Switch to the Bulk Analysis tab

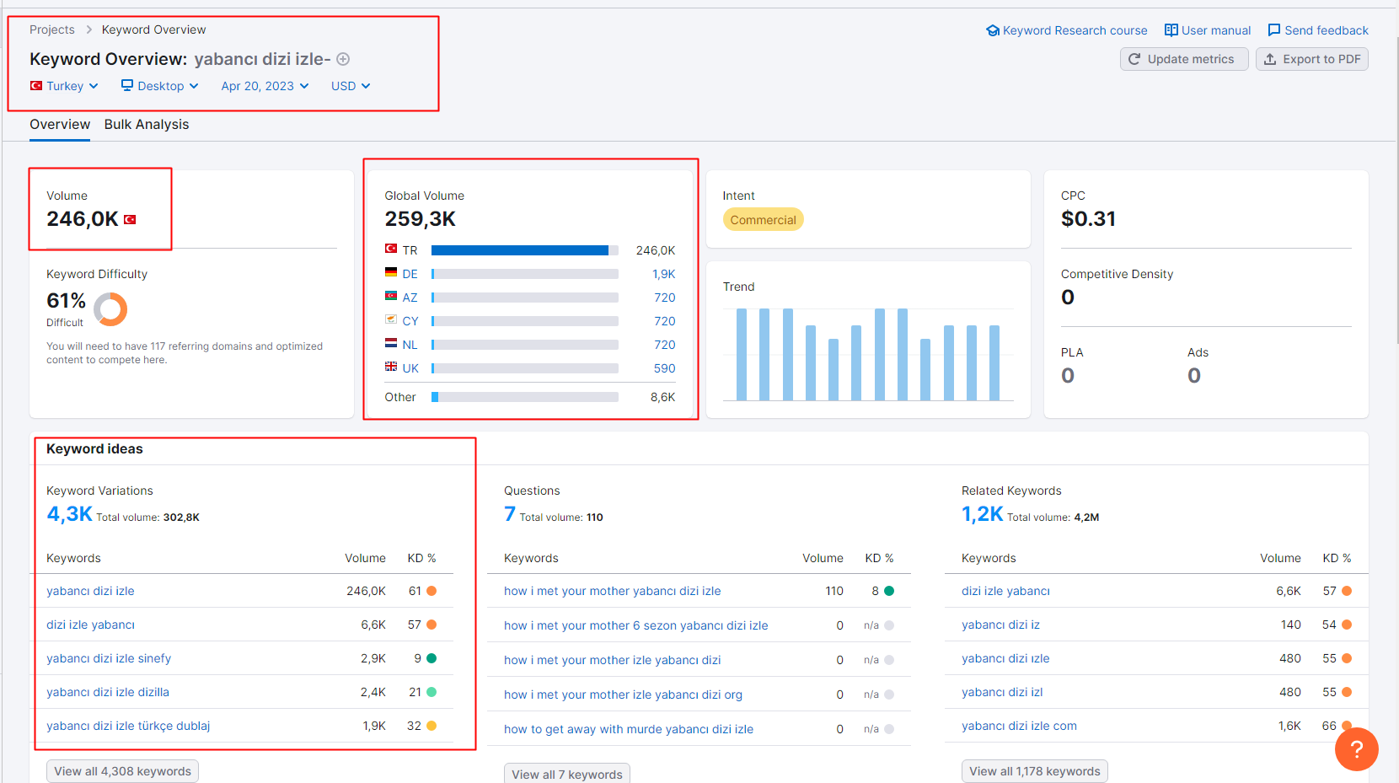tap(147, 125)
